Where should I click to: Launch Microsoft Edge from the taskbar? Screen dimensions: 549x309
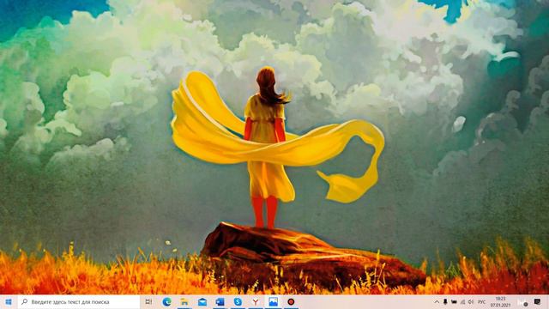(x=166, y=301)
